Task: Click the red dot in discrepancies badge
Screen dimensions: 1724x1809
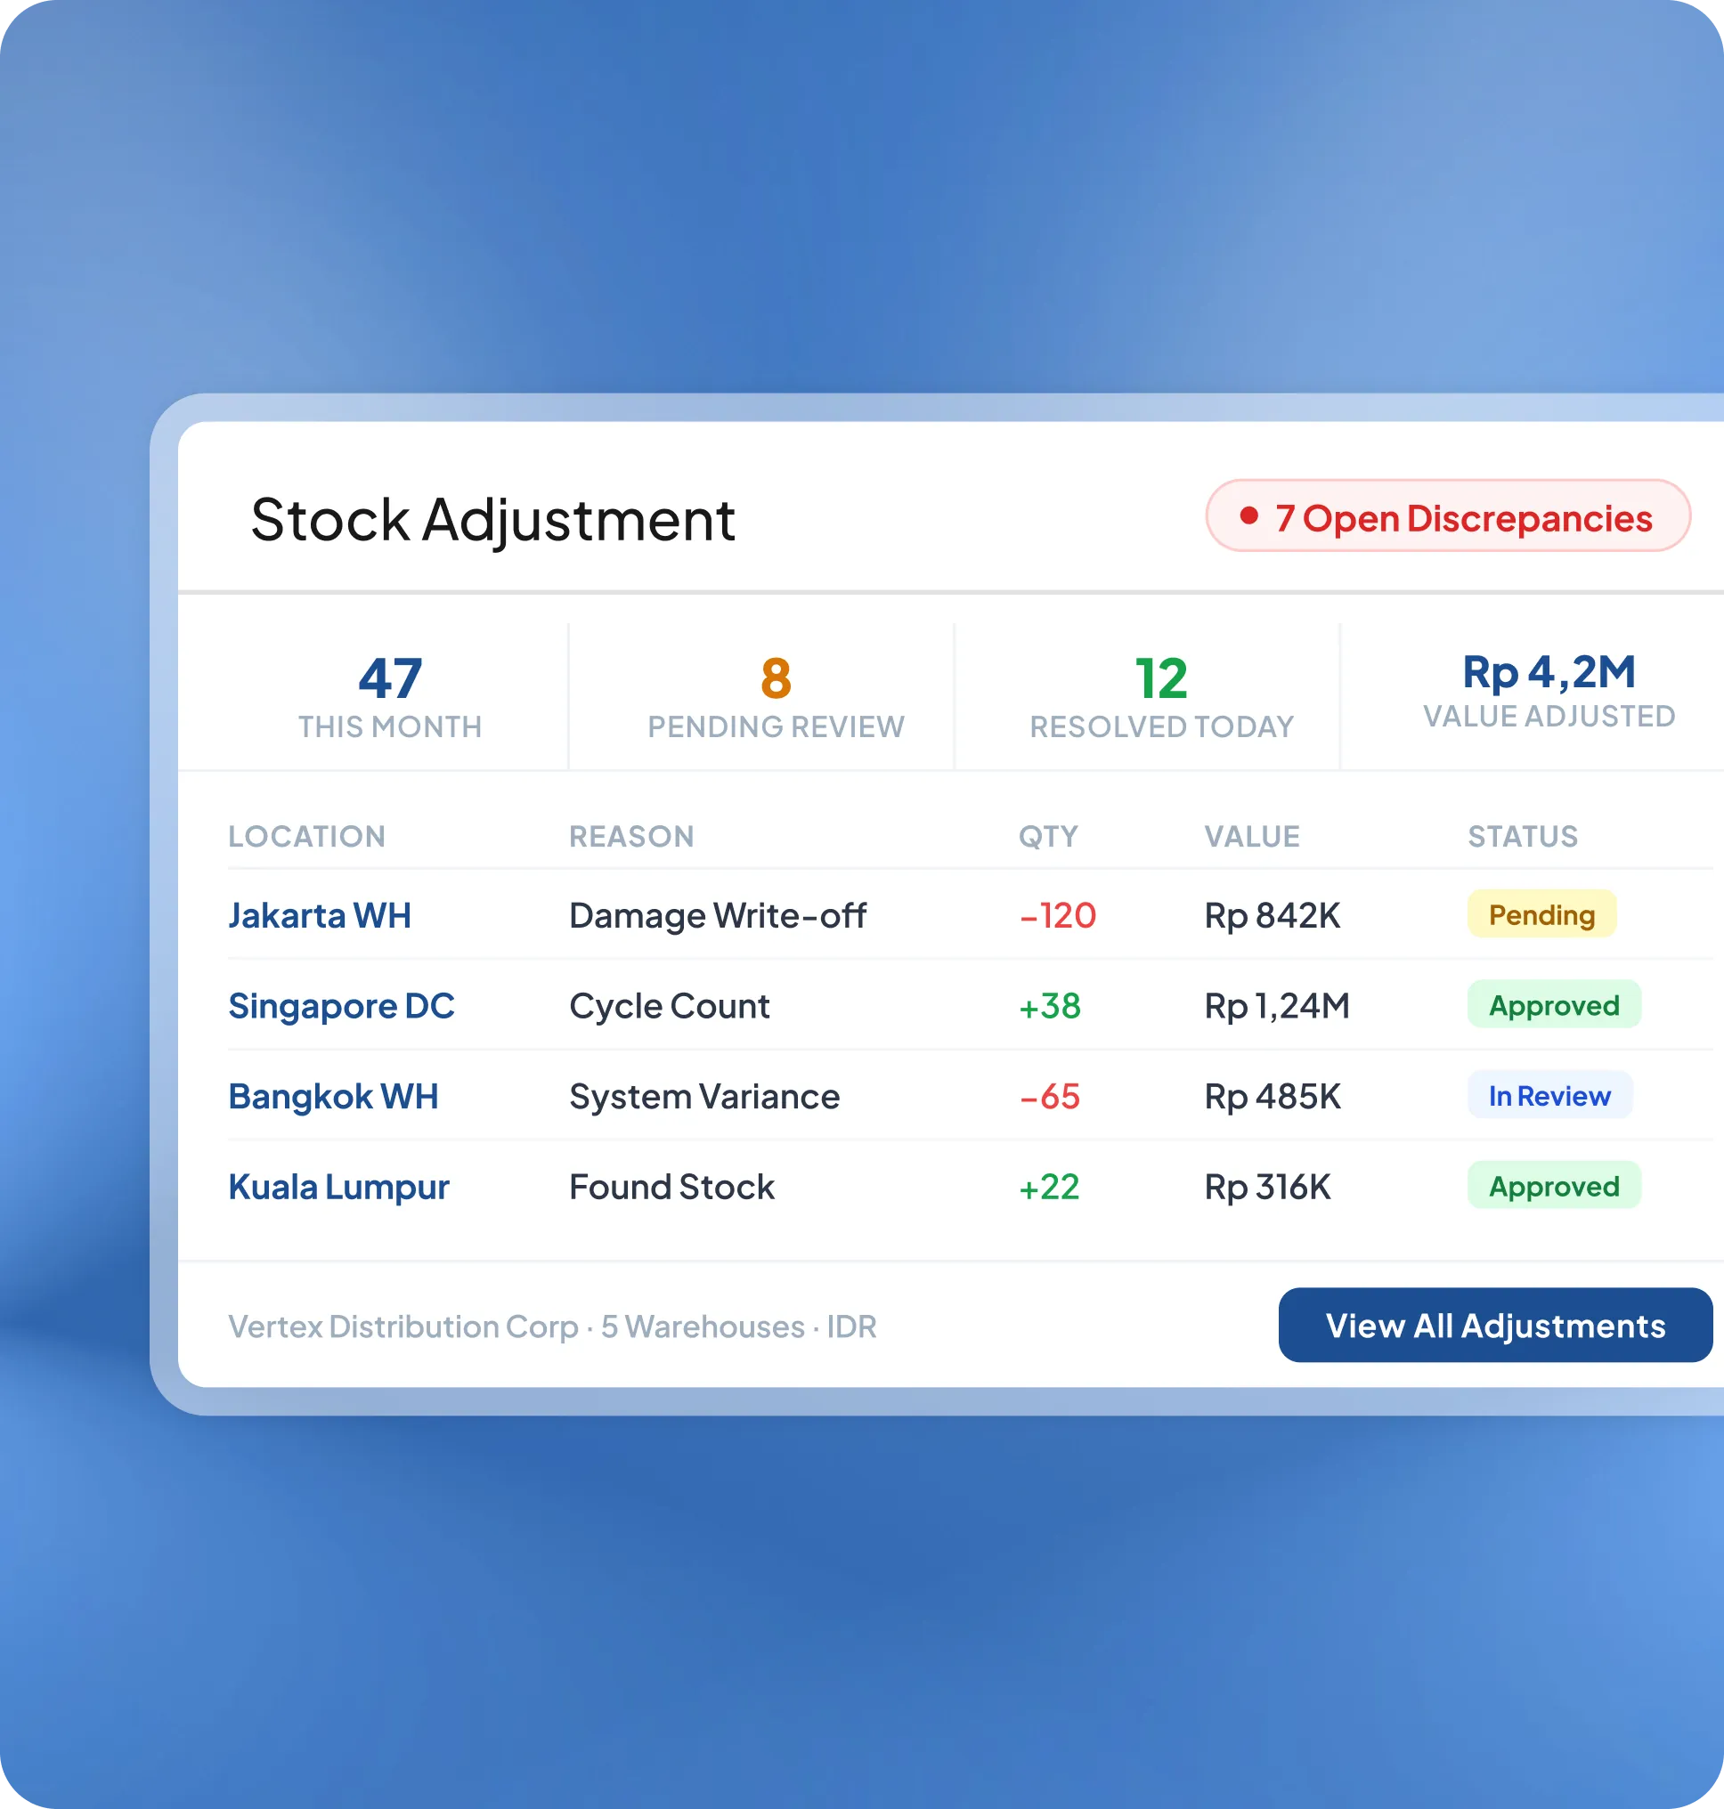Action: click(1248, 515)
